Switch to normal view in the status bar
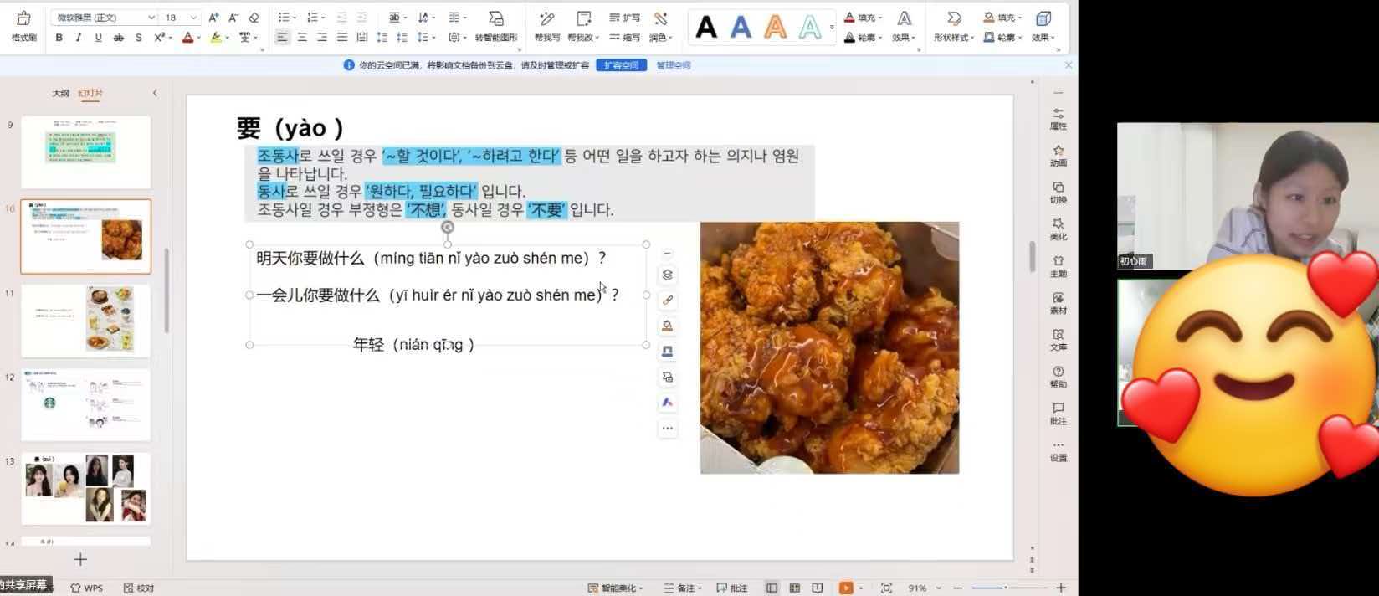 (772, 588)
